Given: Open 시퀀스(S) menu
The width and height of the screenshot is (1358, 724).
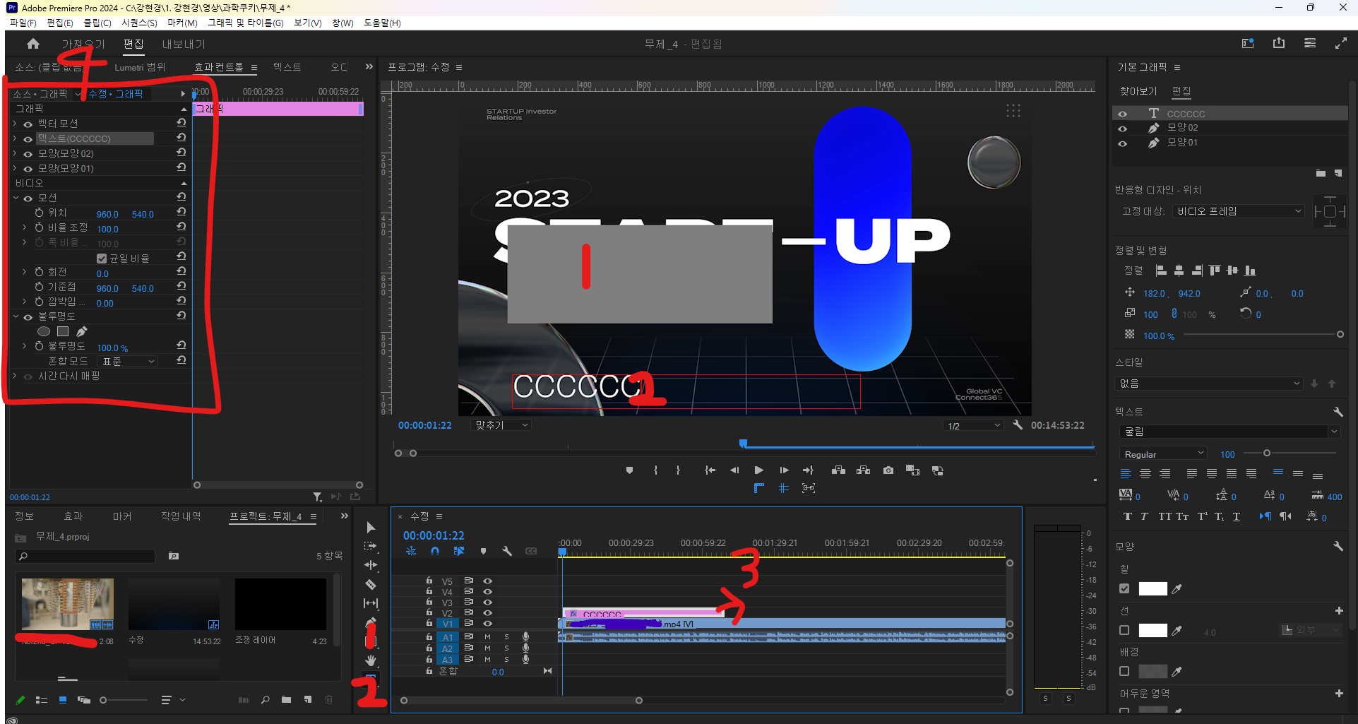Looking at the screenshot, I should pos(139,23).
